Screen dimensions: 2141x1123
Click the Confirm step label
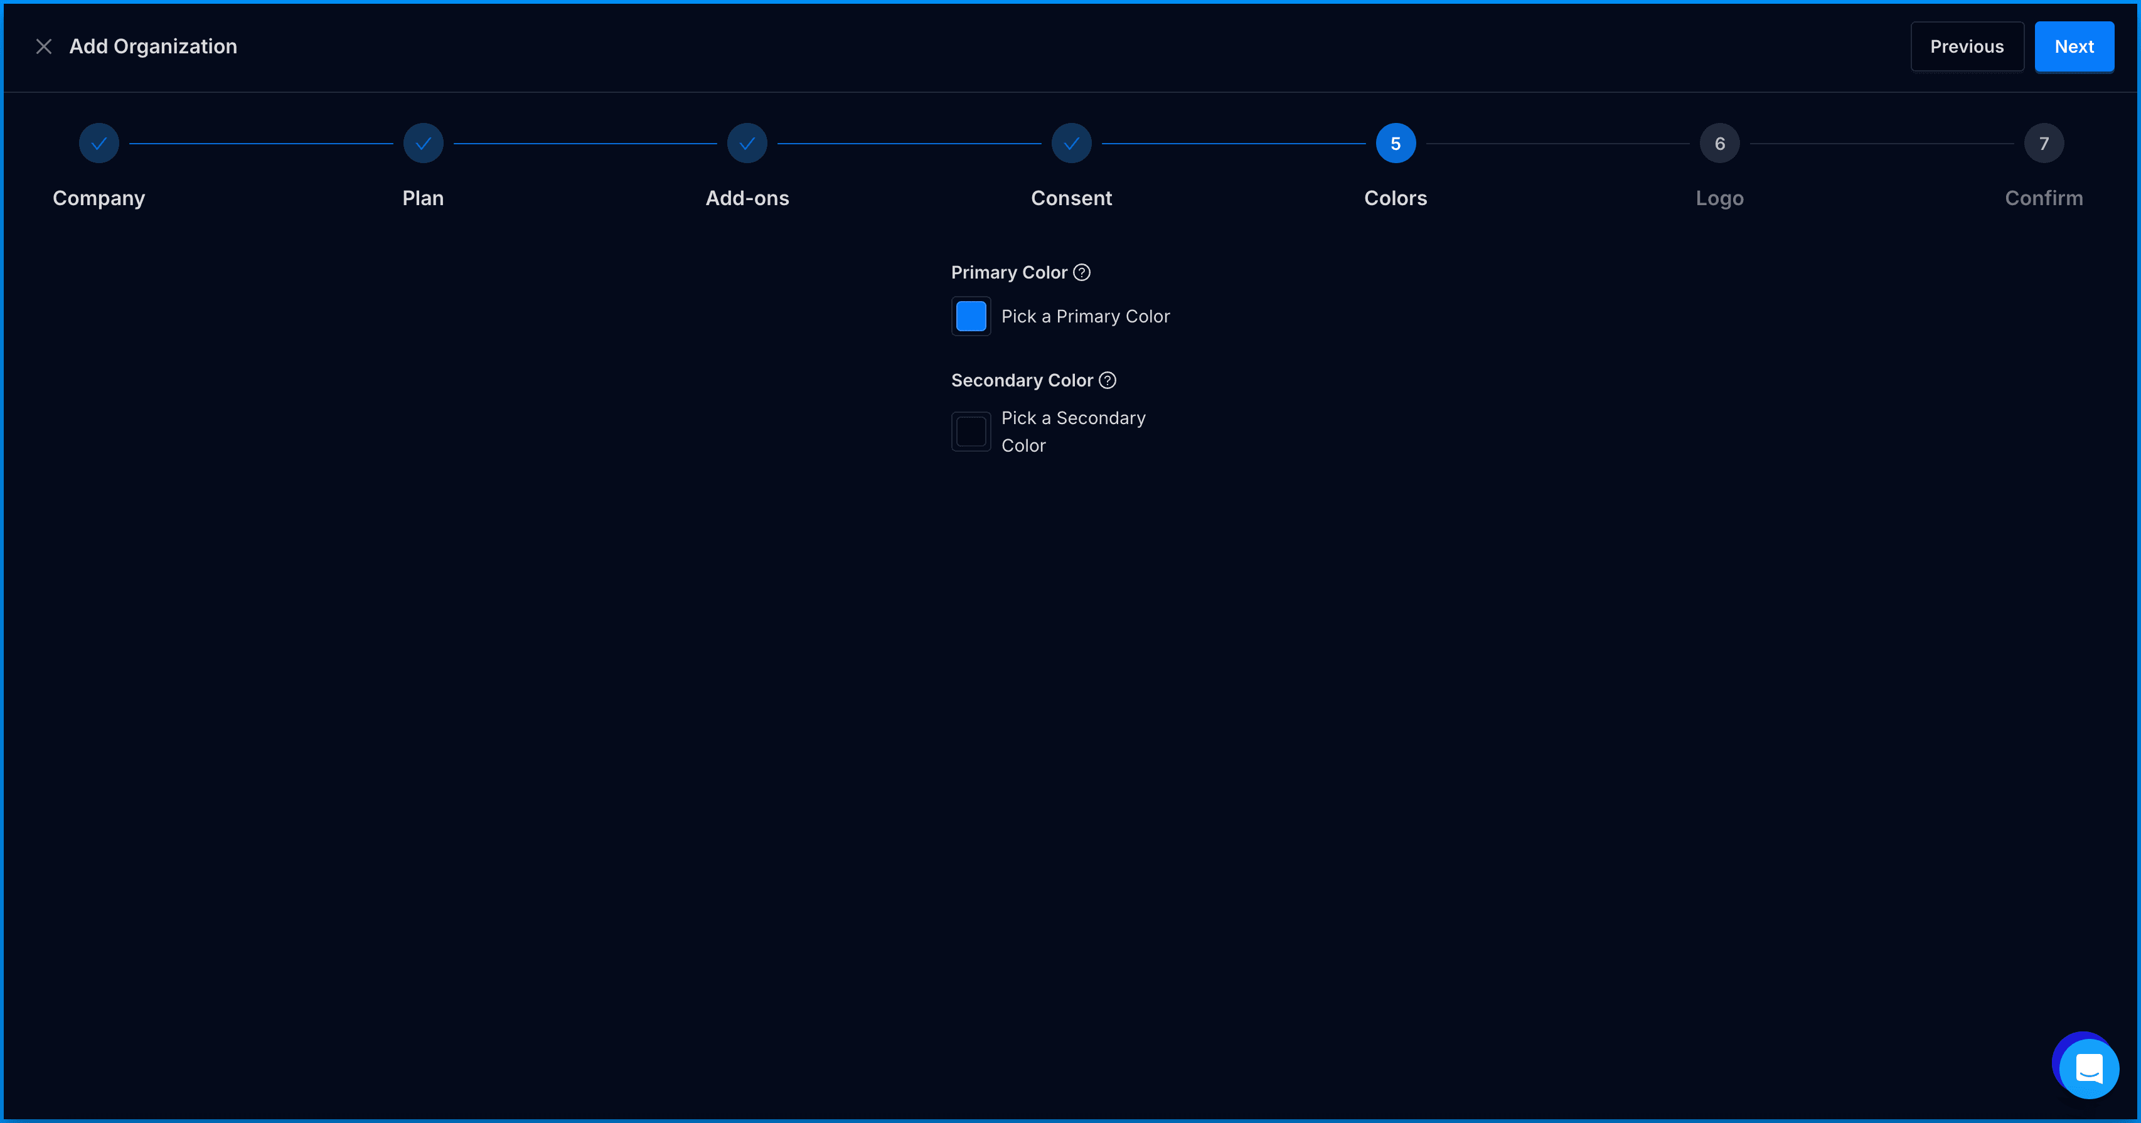pyautogui.click(x=2044, y=199)
